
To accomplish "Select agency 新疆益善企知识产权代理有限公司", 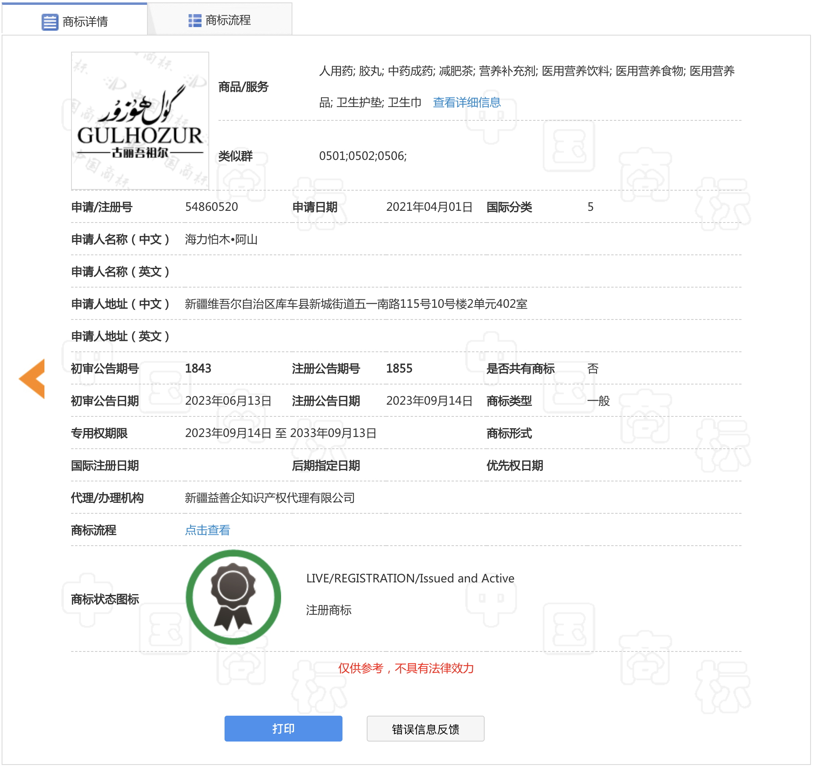I will pos(270,498).
